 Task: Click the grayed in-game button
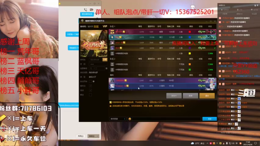(174, 96)
